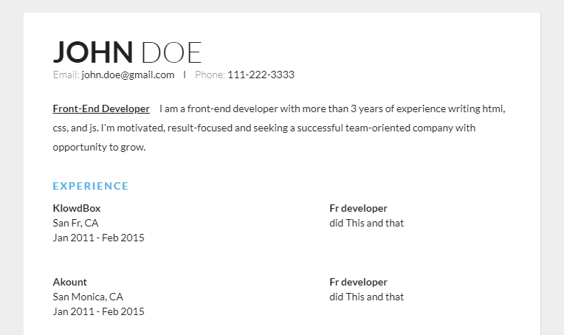The height and width of the screenshot is (335, 564).
Task: Click Fr developer title beside Akount
Action: click(358, 282)
